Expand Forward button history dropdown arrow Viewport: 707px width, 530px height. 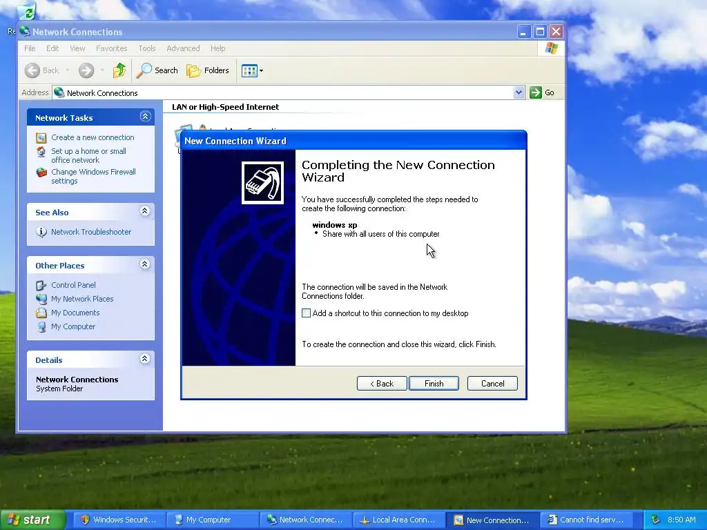pyautogui.click(x=102, y=70)
